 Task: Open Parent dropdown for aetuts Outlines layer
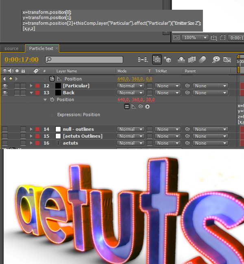210,136
